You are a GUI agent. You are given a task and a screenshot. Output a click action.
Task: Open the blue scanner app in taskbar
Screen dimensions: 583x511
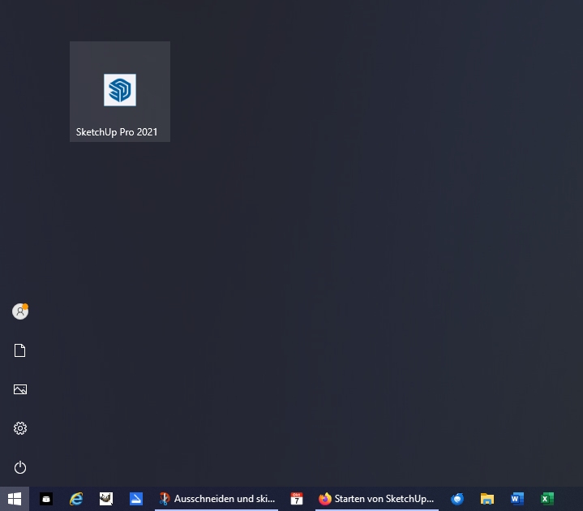136,499
